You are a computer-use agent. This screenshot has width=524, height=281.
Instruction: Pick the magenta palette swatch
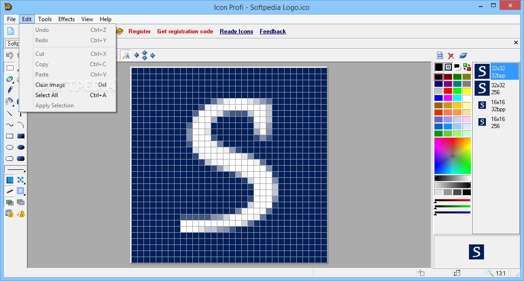click(x=448, y=98)
